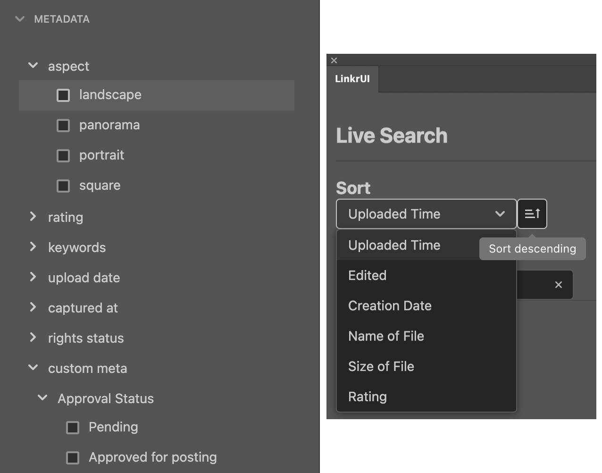
Task: Open the Uploaded Time sort dropdown
Action: pos(426,214)
